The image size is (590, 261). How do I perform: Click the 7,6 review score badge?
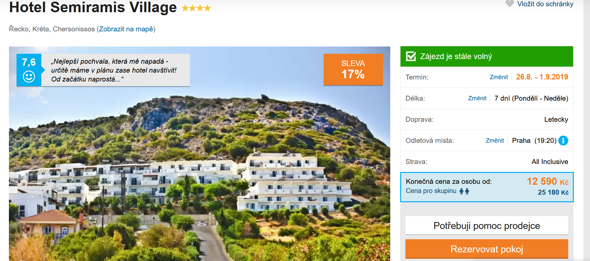[29, 62]
